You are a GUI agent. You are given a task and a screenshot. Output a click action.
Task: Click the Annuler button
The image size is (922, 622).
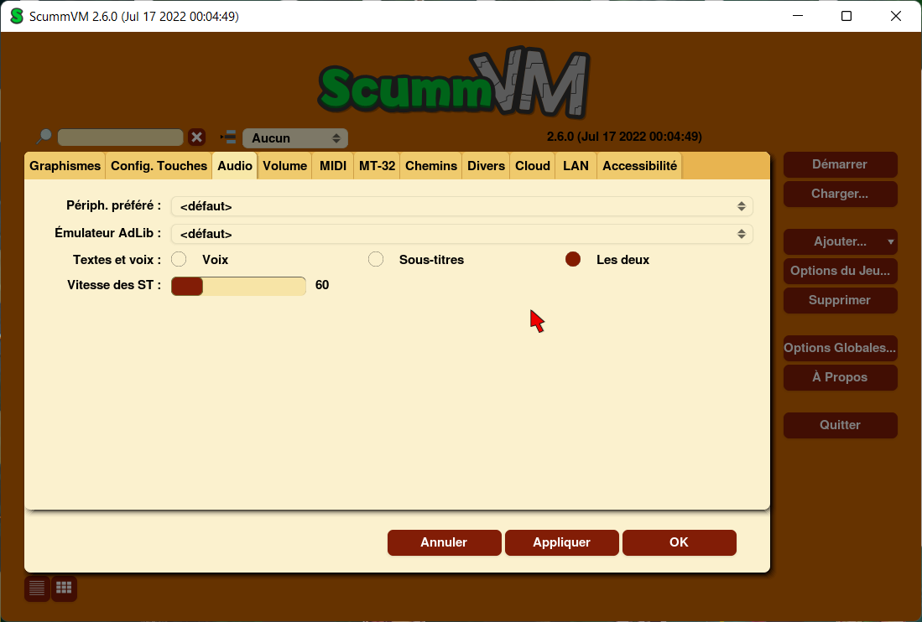point(444,542)
